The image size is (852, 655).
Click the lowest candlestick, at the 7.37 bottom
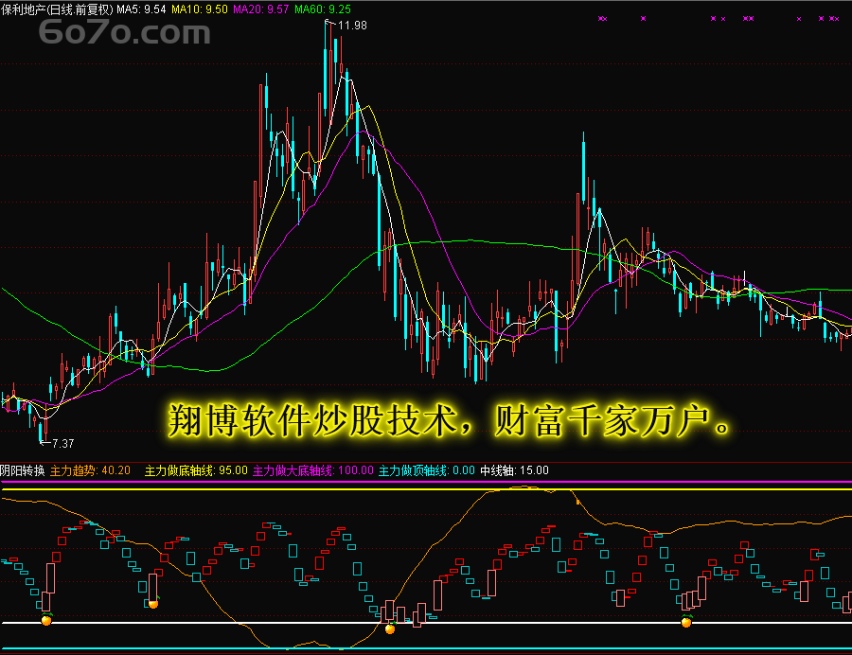pos(40,432)
